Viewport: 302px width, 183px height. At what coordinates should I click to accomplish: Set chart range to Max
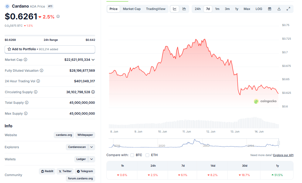(247, 9)
